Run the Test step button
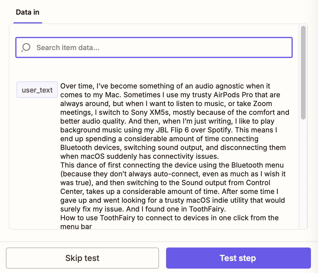The width and height of the screenshot is (318, 273). coord(238,258)
